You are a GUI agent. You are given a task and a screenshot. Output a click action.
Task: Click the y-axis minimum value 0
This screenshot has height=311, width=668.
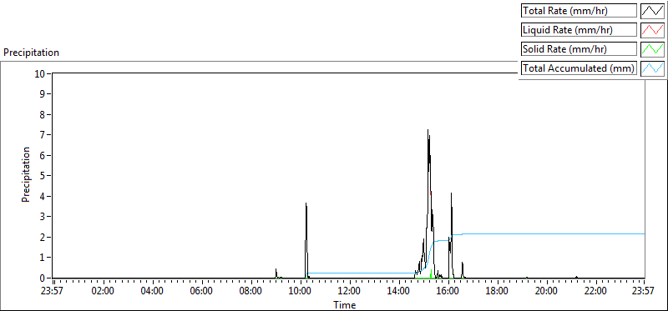click(43, 278)
